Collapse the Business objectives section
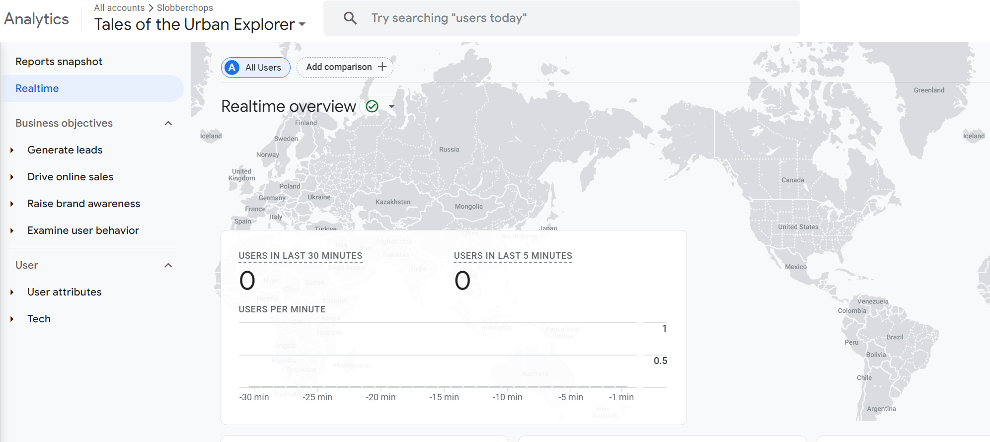This screenshot has height=442, width=990. [x=168, y=123]
